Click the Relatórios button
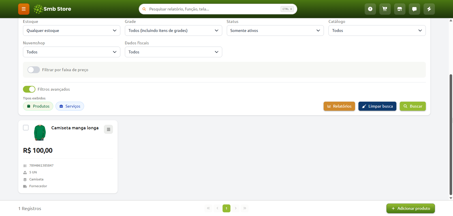Image resolution: width=453 pixels, height=216 pixels. [x=339, y=106]
